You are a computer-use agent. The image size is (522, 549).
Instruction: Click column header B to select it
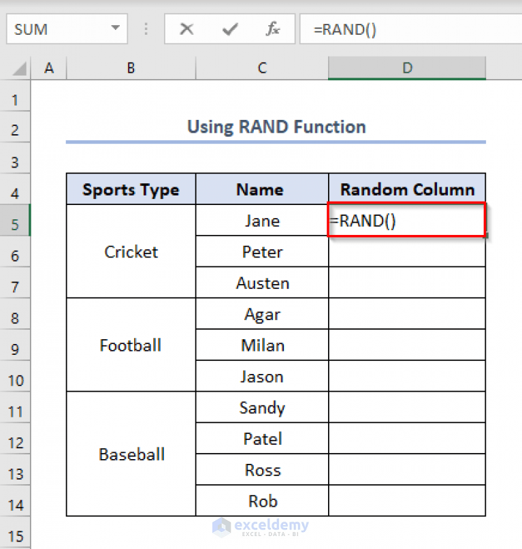[x=130, y=68]
